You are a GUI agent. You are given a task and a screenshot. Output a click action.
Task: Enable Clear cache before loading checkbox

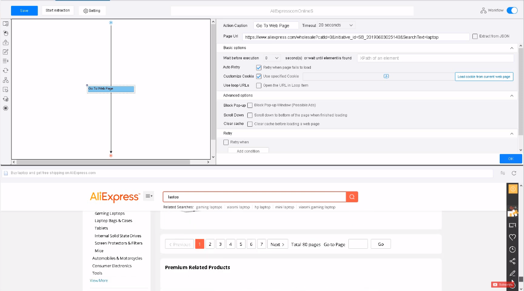tap(250, 124)
